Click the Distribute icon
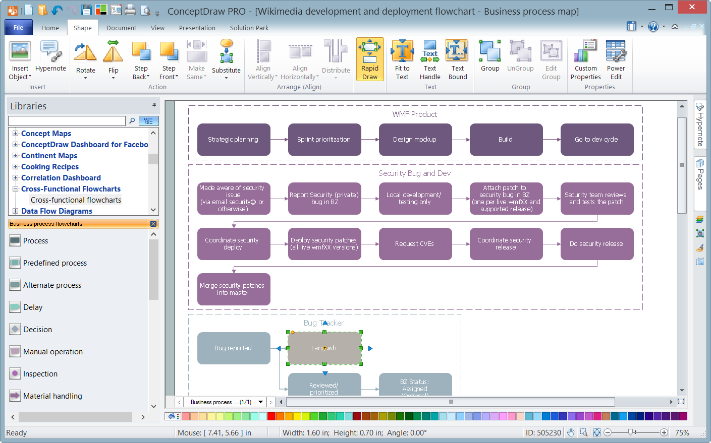 pyautogui.click(x=336, y=51)
